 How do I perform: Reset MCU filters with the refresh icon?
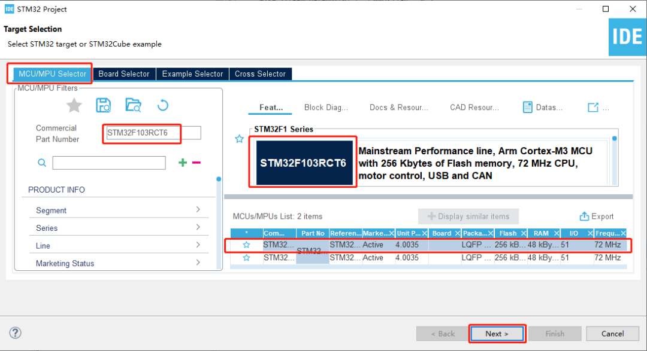(162, 105)
